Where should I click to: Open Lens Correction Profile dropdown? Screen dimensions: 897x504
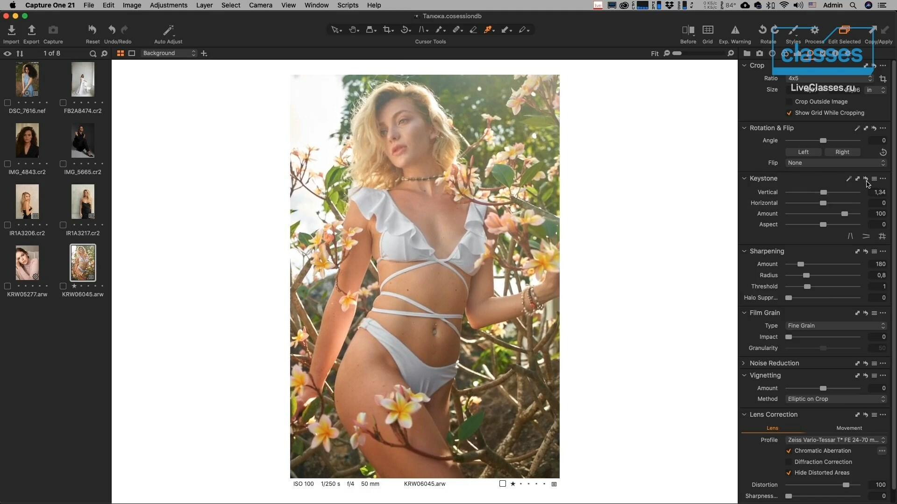point(836,440)
